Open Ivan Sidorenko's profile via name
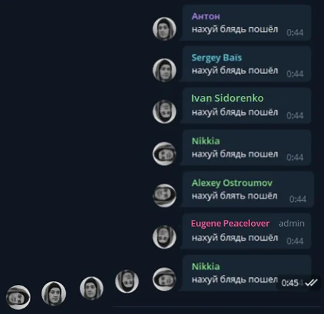Screen dimensions: 324x314 click(227, 98)
